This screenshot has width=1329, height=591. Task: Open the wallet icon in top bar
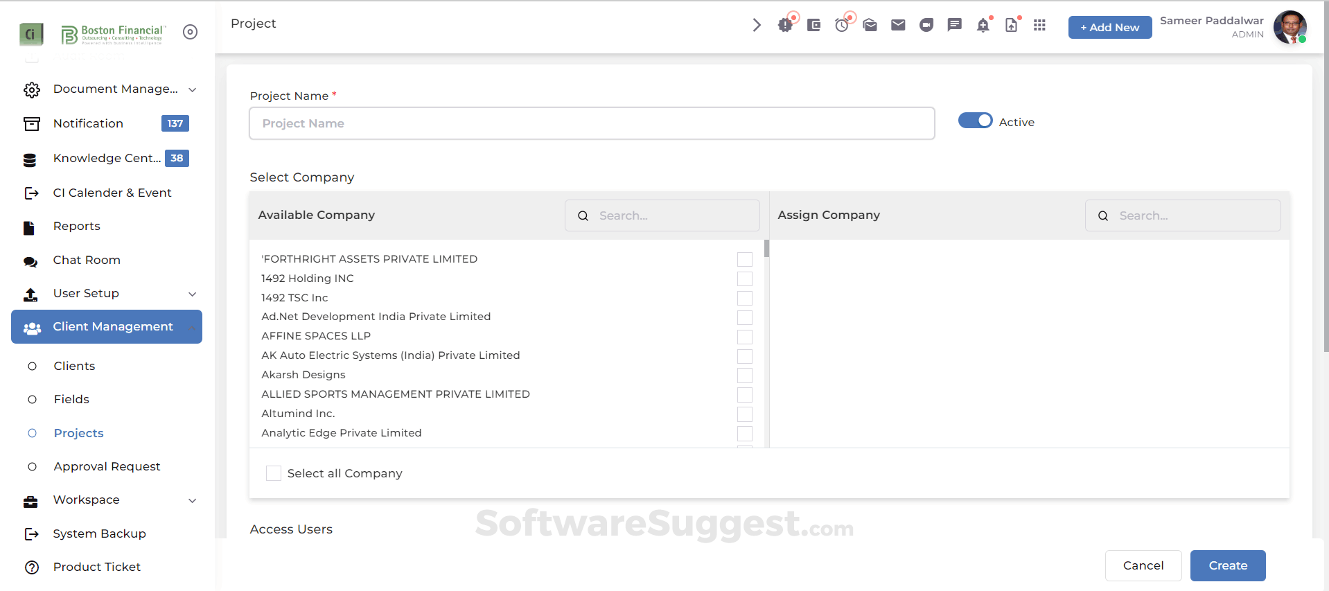point(813,25)
